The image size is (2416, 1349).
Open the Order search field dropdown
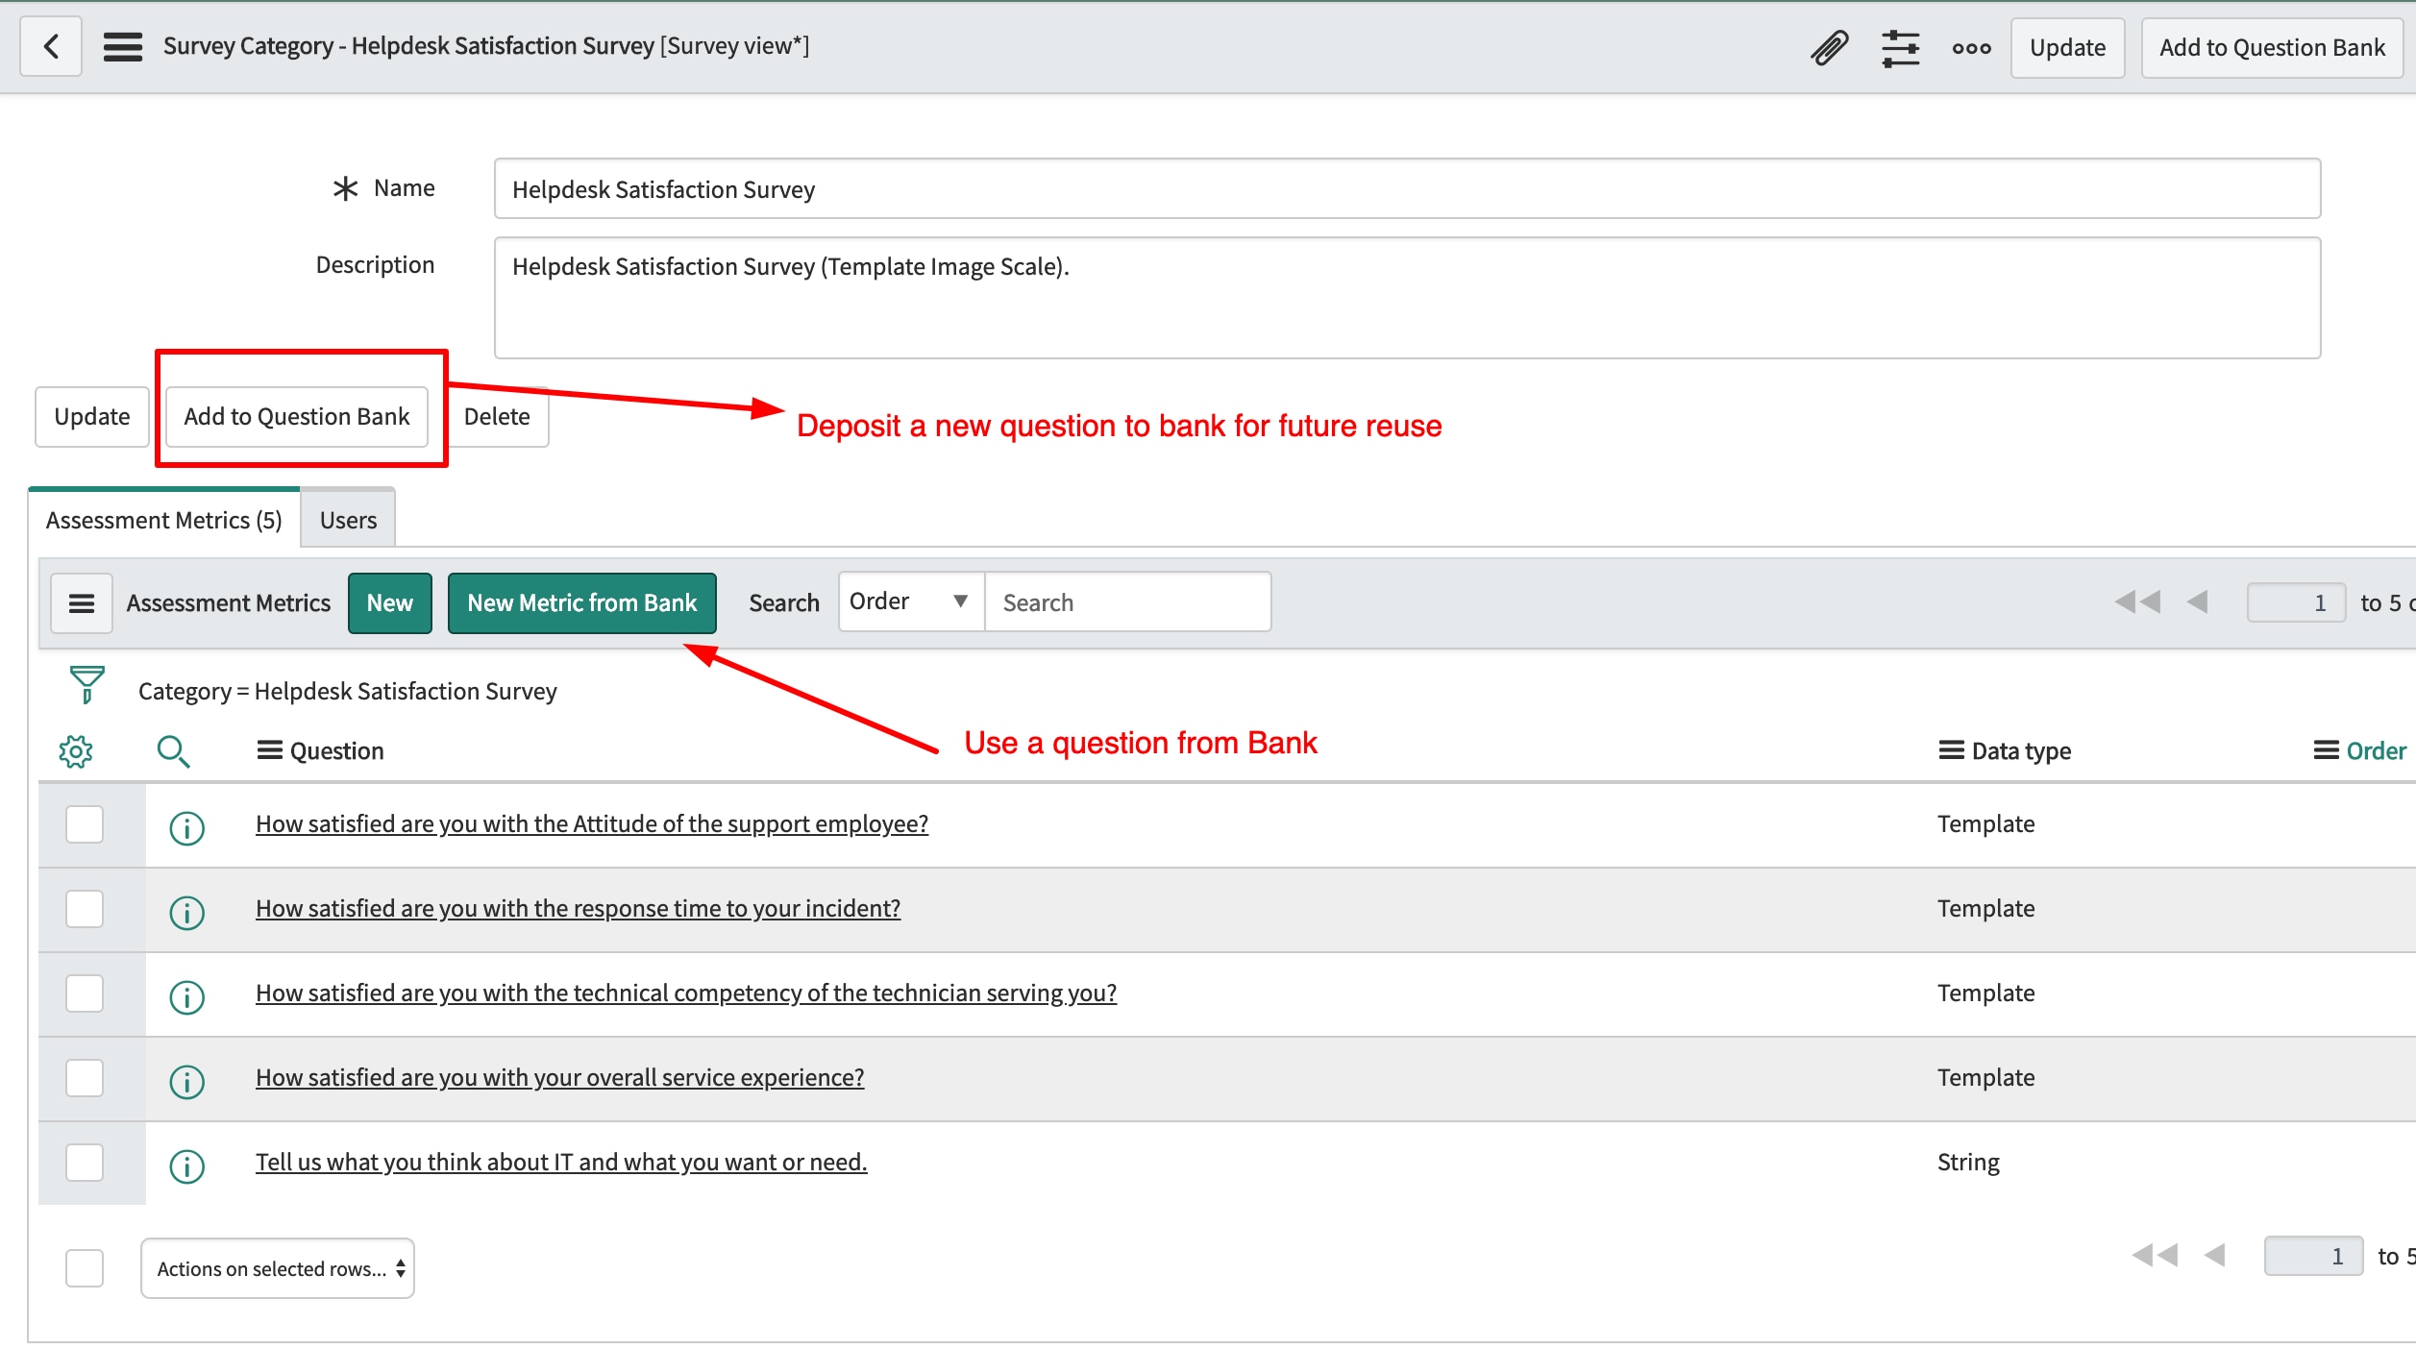(908, 601)
